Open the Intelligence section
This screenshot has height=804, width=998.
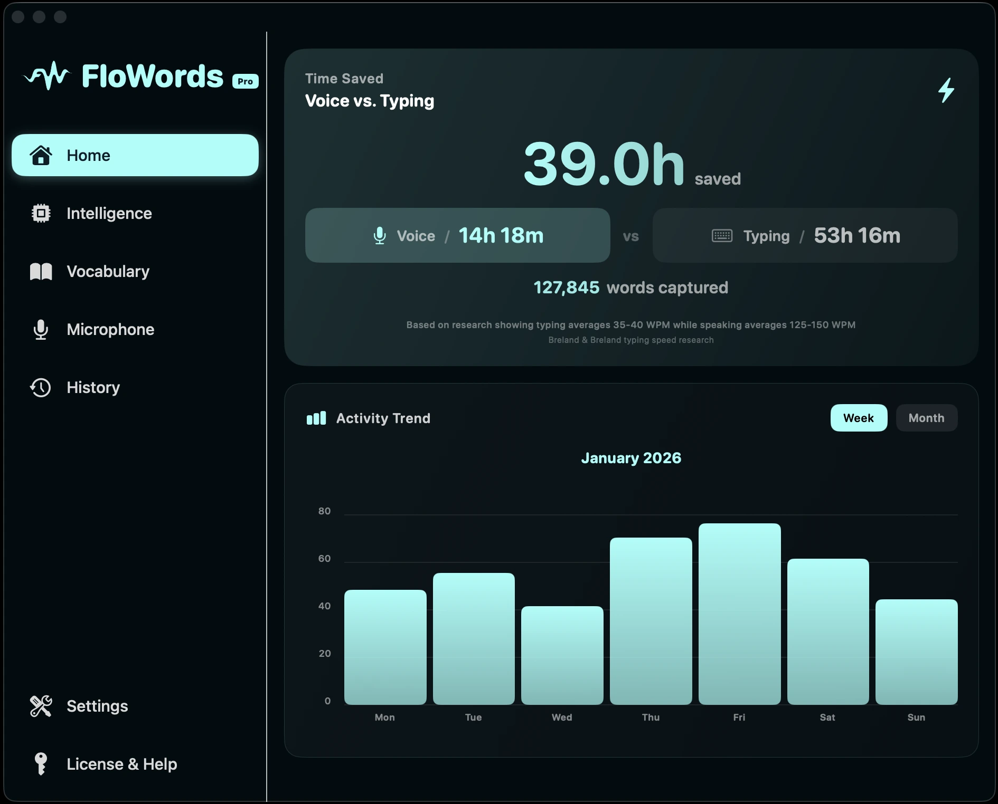[108, 213]
